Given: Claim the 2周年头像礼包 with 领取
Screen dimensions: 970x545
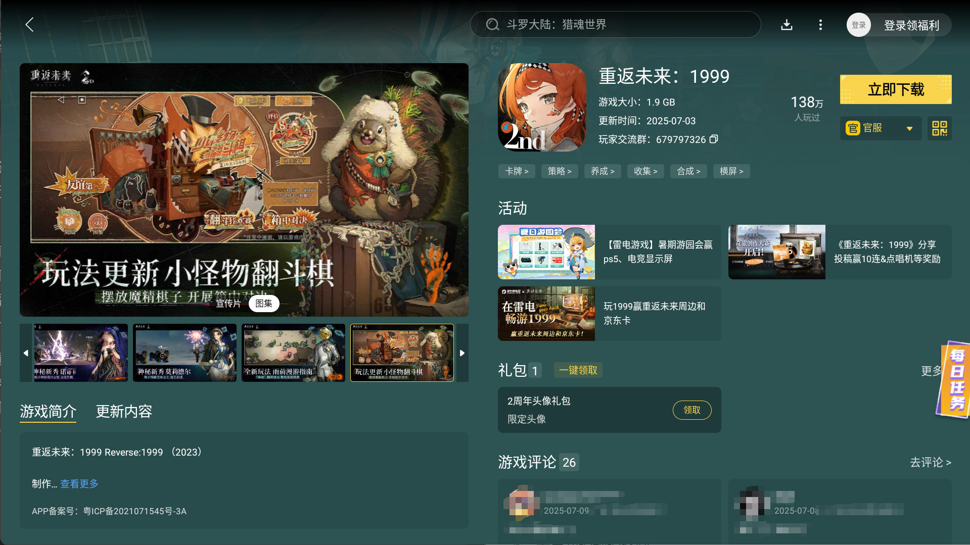Looking at the screenshot, I should 692,410.
